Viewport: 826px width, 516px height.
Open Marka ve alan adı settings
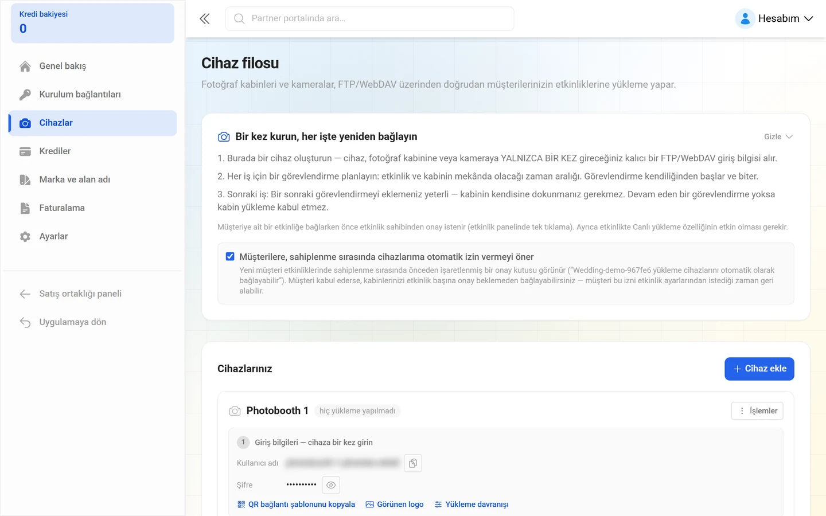[92, 180]
